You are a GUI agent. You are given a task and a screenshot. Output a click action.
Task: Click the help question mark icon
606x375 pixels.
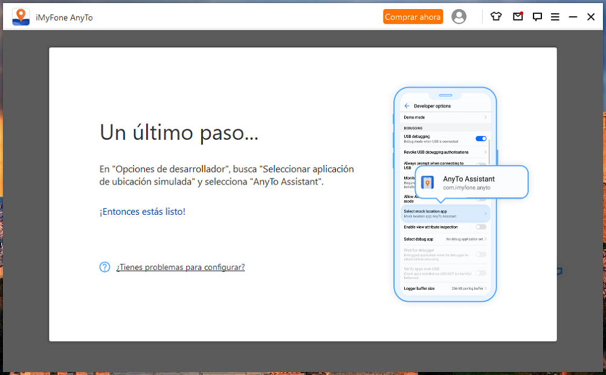105,267
